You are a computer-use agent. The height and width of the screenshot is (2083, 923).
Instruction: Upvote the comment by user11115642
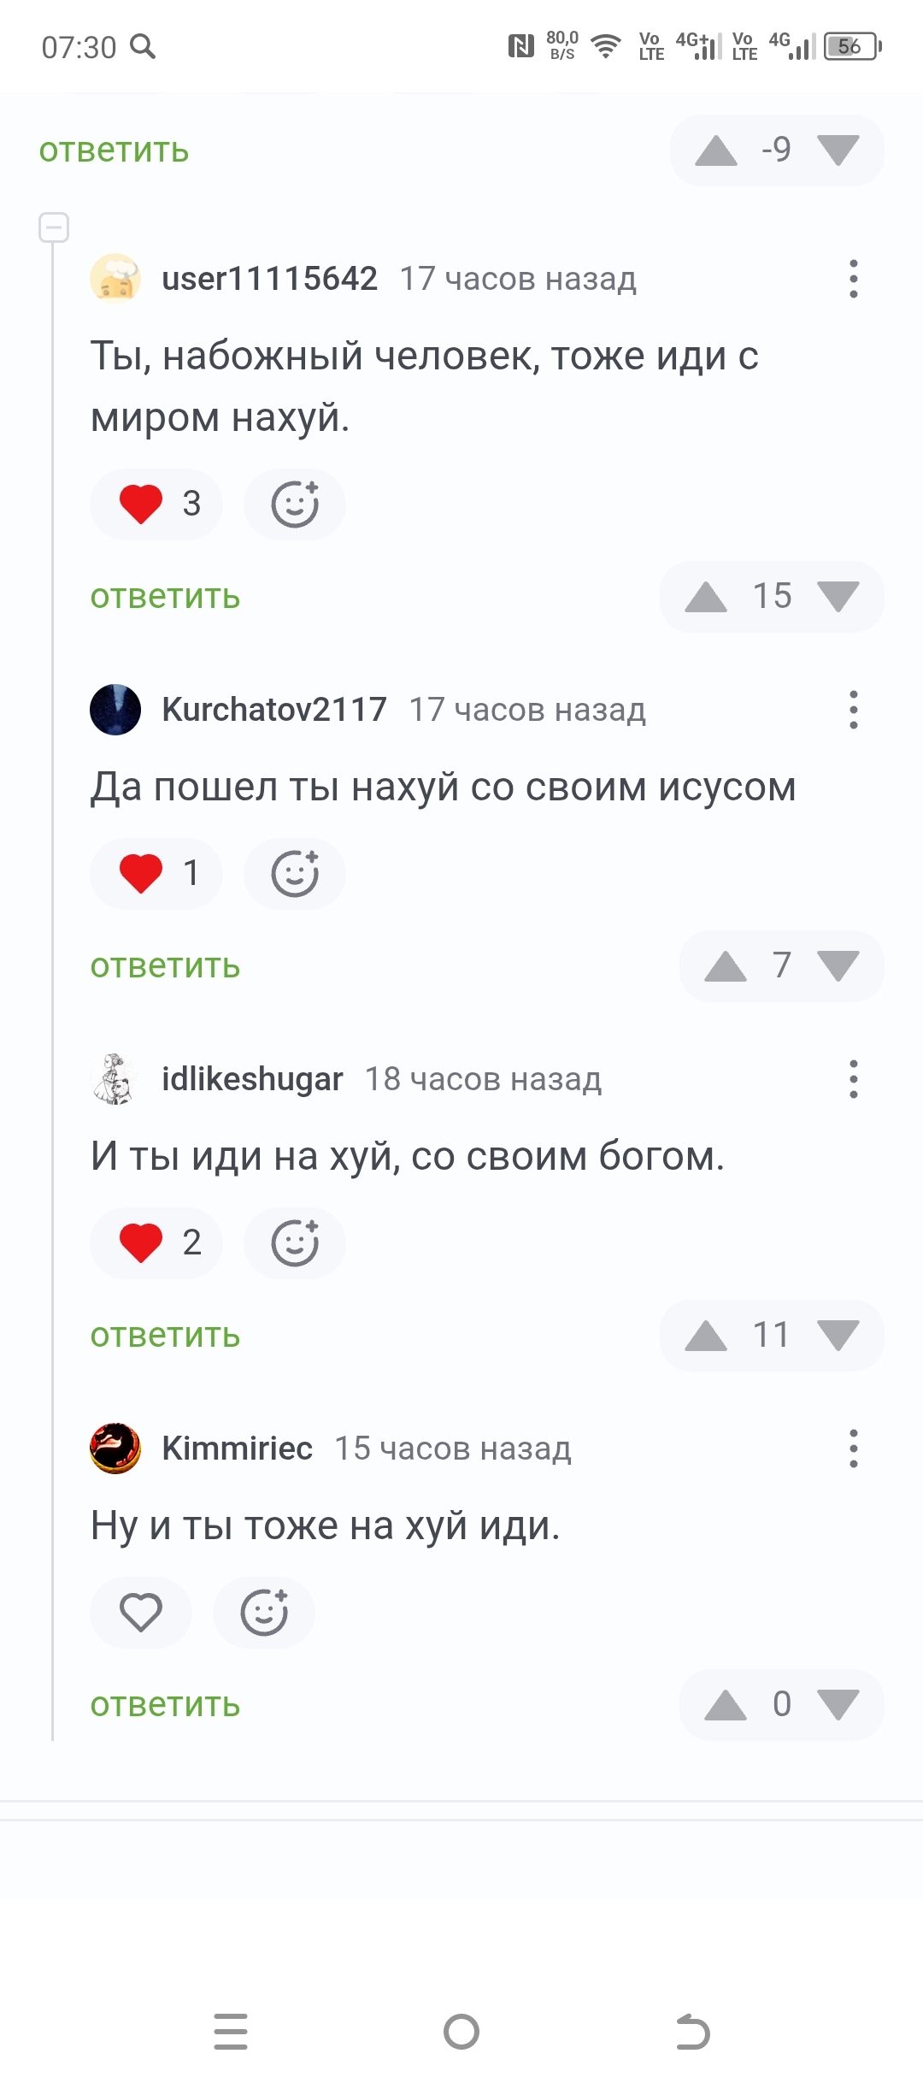point(706,597)
